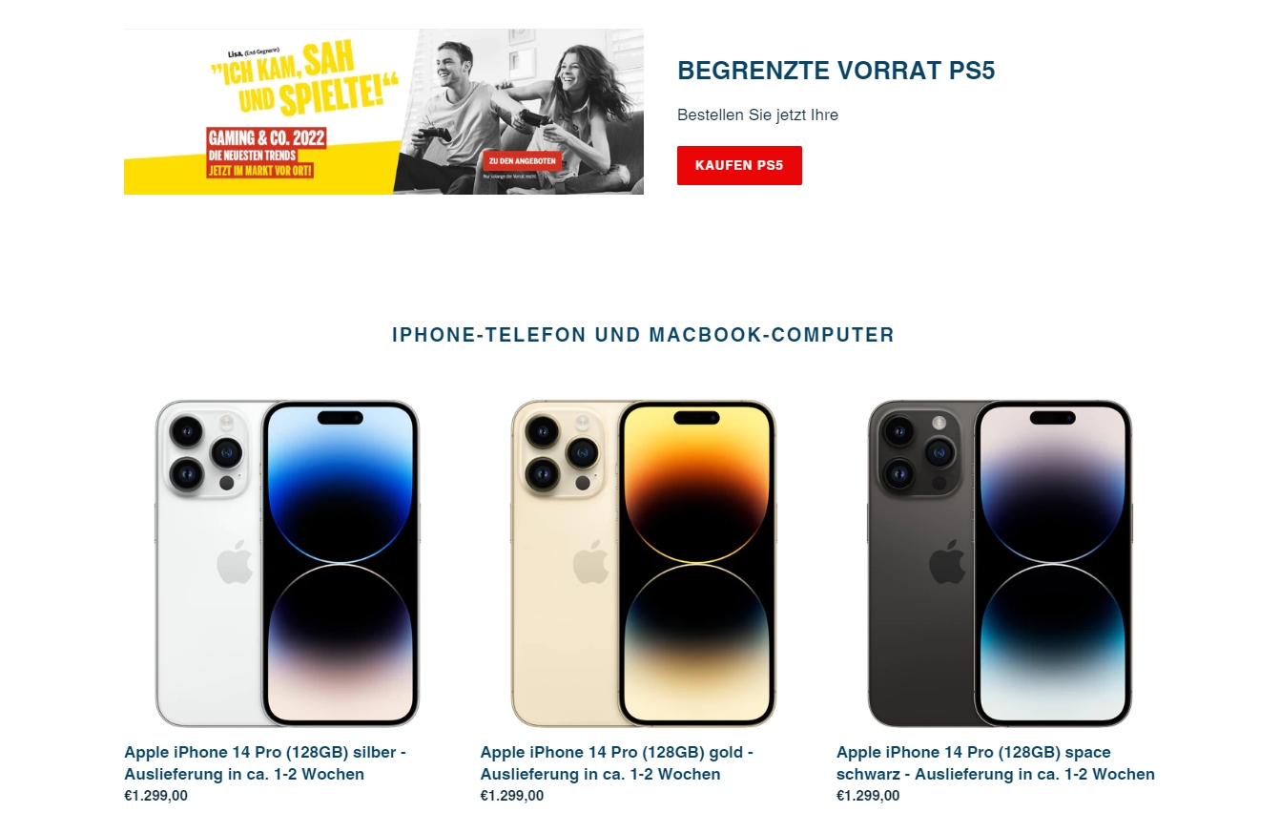The width and height of the screenshot is (1280, 833).
Task: Open the silver iPhone 14 Pro product image
Action: pyautogui.click(x=287, y=563)
